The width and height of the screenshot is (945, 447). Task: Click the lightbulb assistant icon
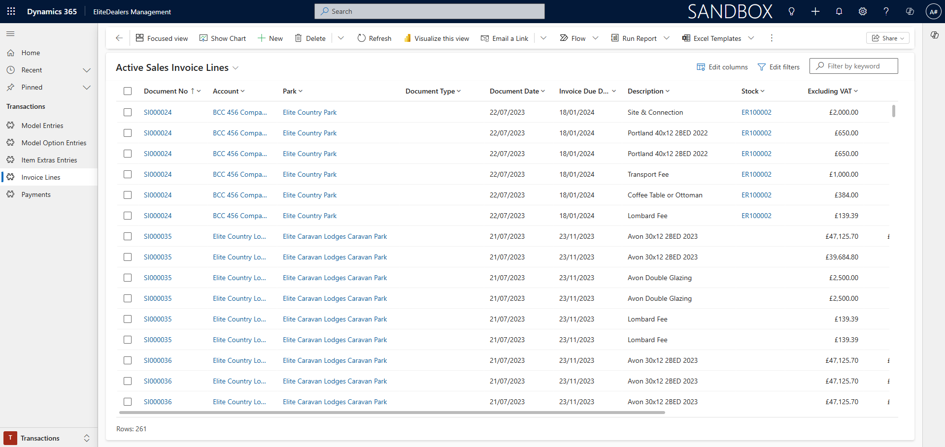tap(791, 11)
